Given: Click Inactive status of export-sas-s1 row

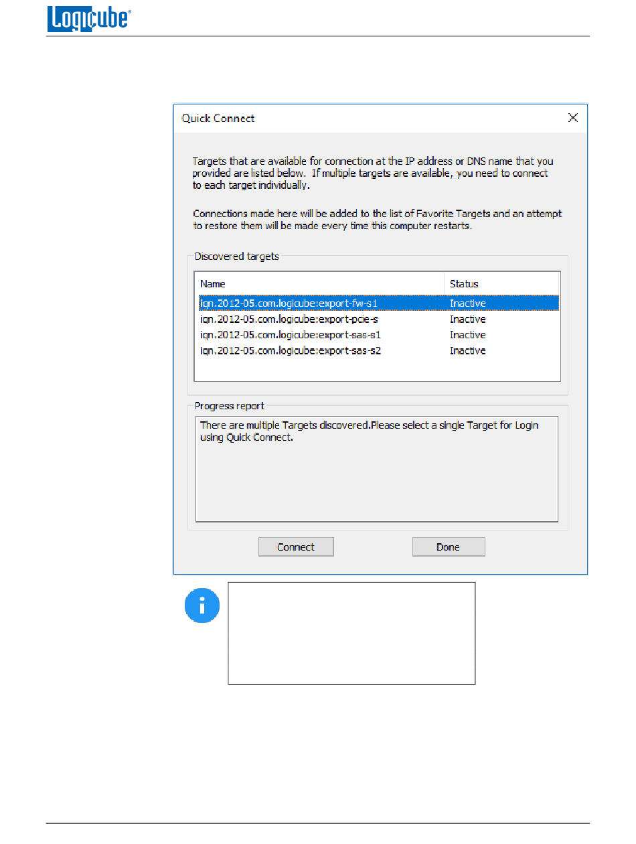Looking at the screenshot, I should pyautogui.click(x=468, y=335).
